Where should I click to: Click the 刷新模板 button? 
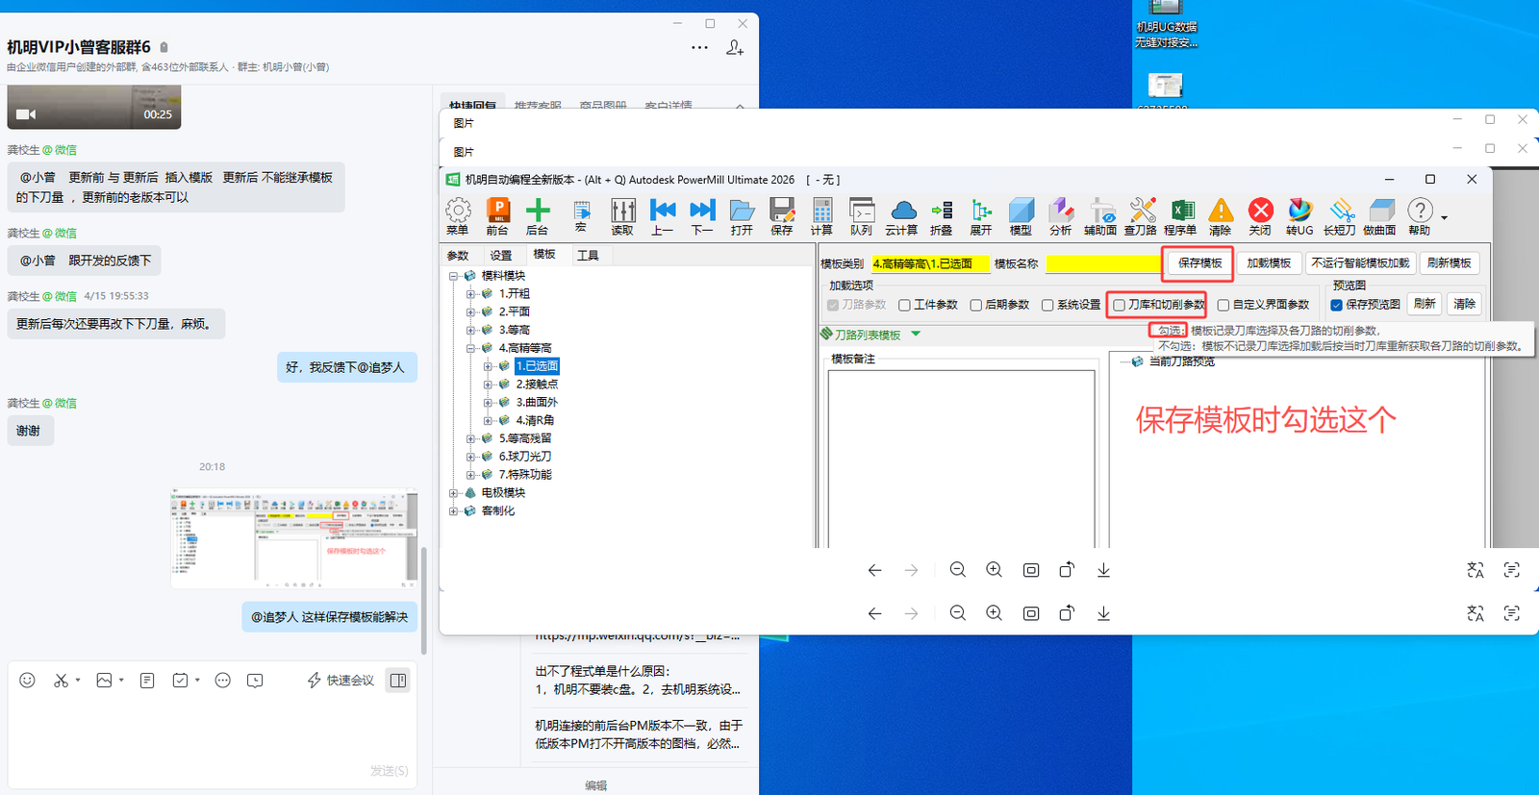1449,263
